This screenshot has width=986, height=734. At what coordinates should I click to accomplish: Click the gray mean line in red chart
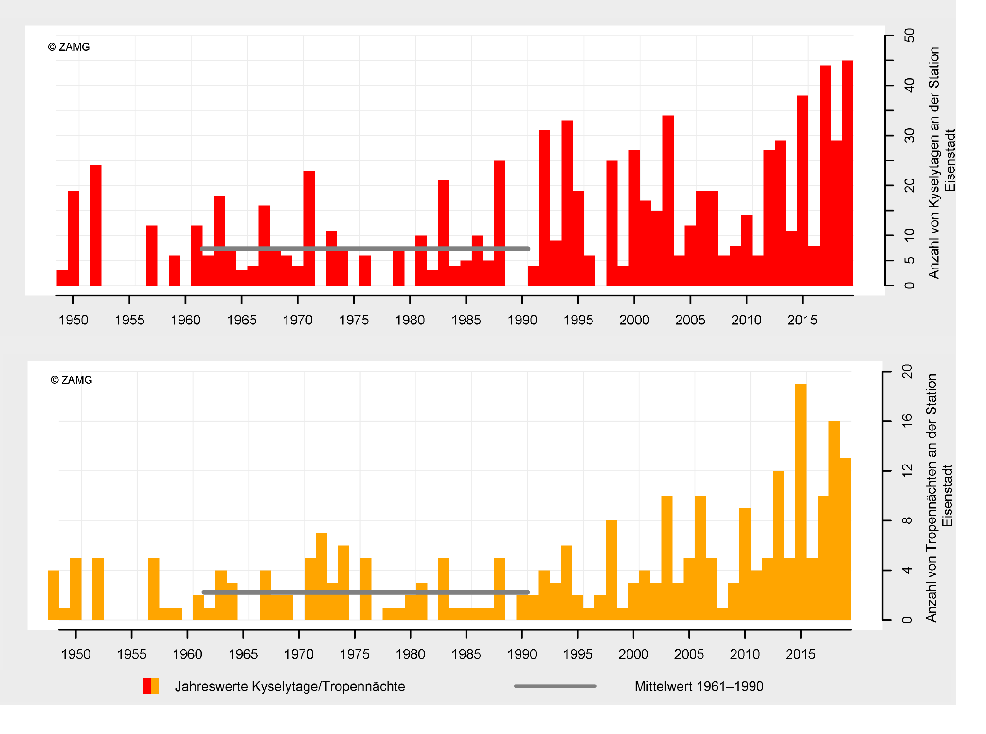pos(365,249)
